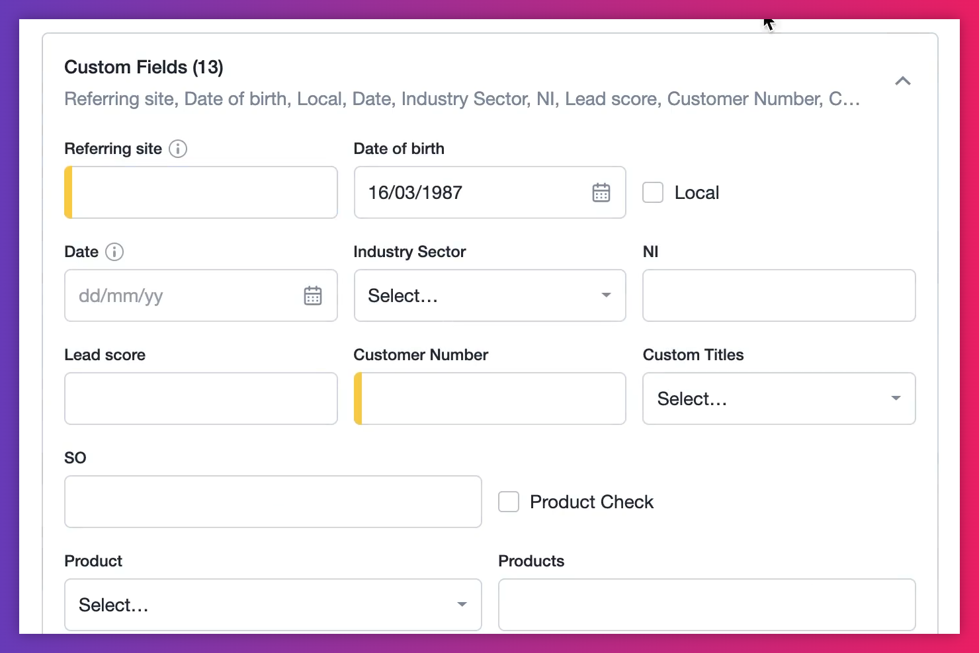
Task: Click the Custom Titles label
Action: (x=693, y=355)
